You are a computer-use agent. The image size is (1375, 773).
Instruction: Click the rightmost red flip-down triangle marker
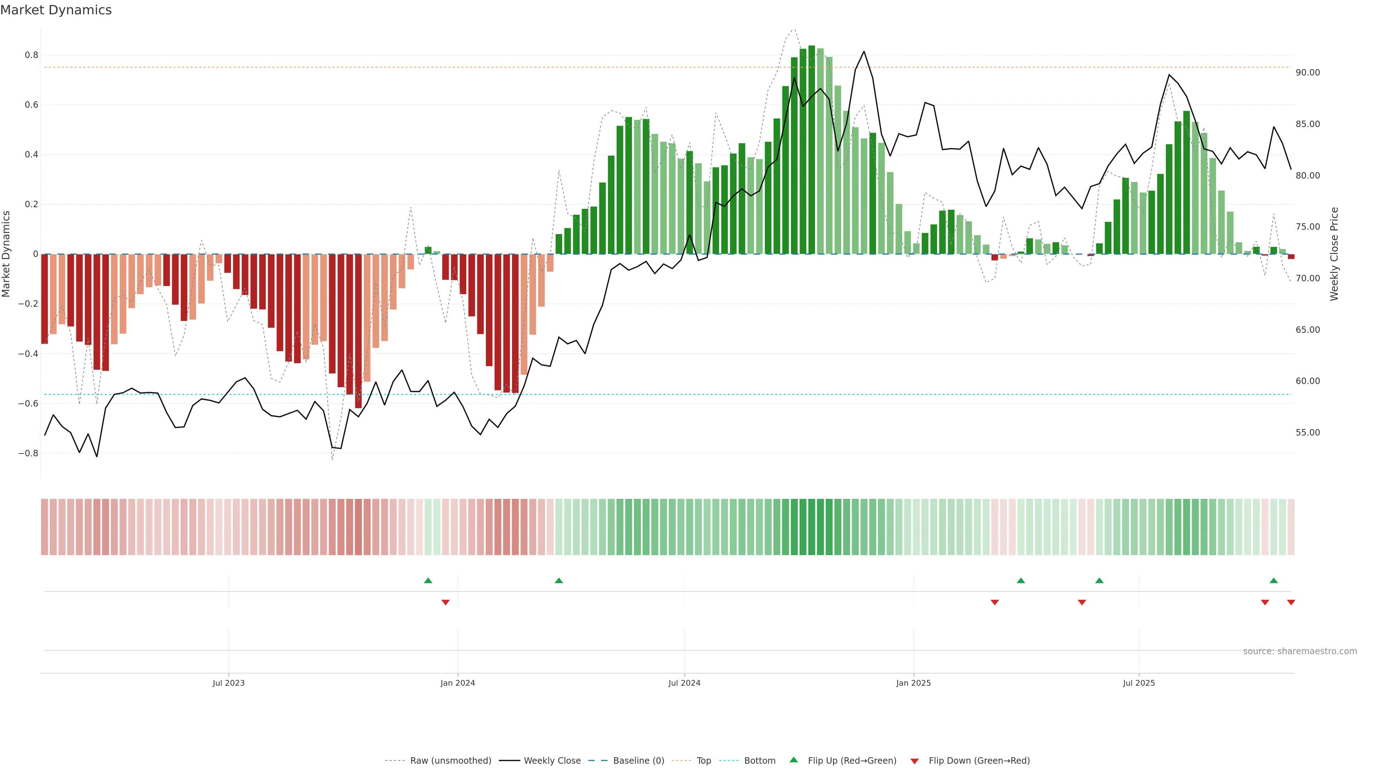click(x=1290, y=602)
